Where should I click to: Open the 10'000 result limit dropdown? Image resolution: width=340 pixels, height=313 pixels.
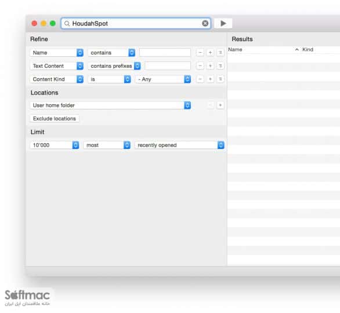55,145
